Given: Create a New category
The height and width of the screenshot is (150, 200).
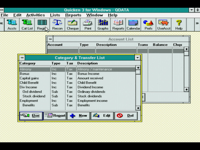Looking at the screenshot, I should (79, 116).
